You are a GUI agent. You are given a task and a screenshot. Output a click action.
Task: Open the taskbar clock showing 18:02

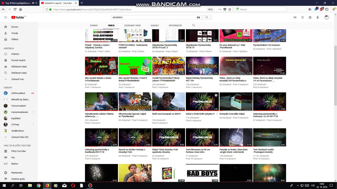[322, 185]
